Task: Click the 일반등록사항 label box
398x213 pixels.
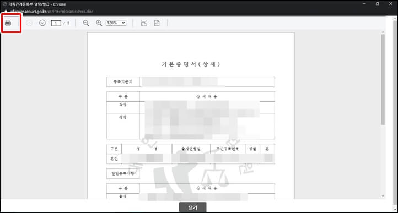Action: click(123, 174)
